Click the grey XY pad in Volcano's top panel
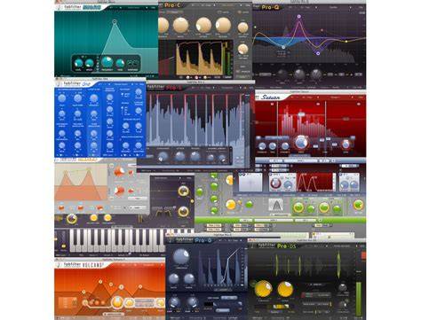Image resolution: width=421 pixels, height=320 pixels. [250, 183]
